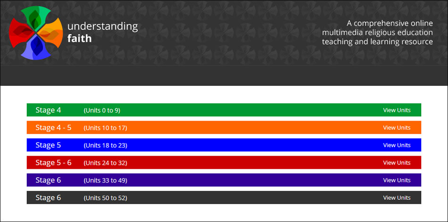Click the blue petal of the logo
Viewport: 448px width, 222px height.
(36, 48)
